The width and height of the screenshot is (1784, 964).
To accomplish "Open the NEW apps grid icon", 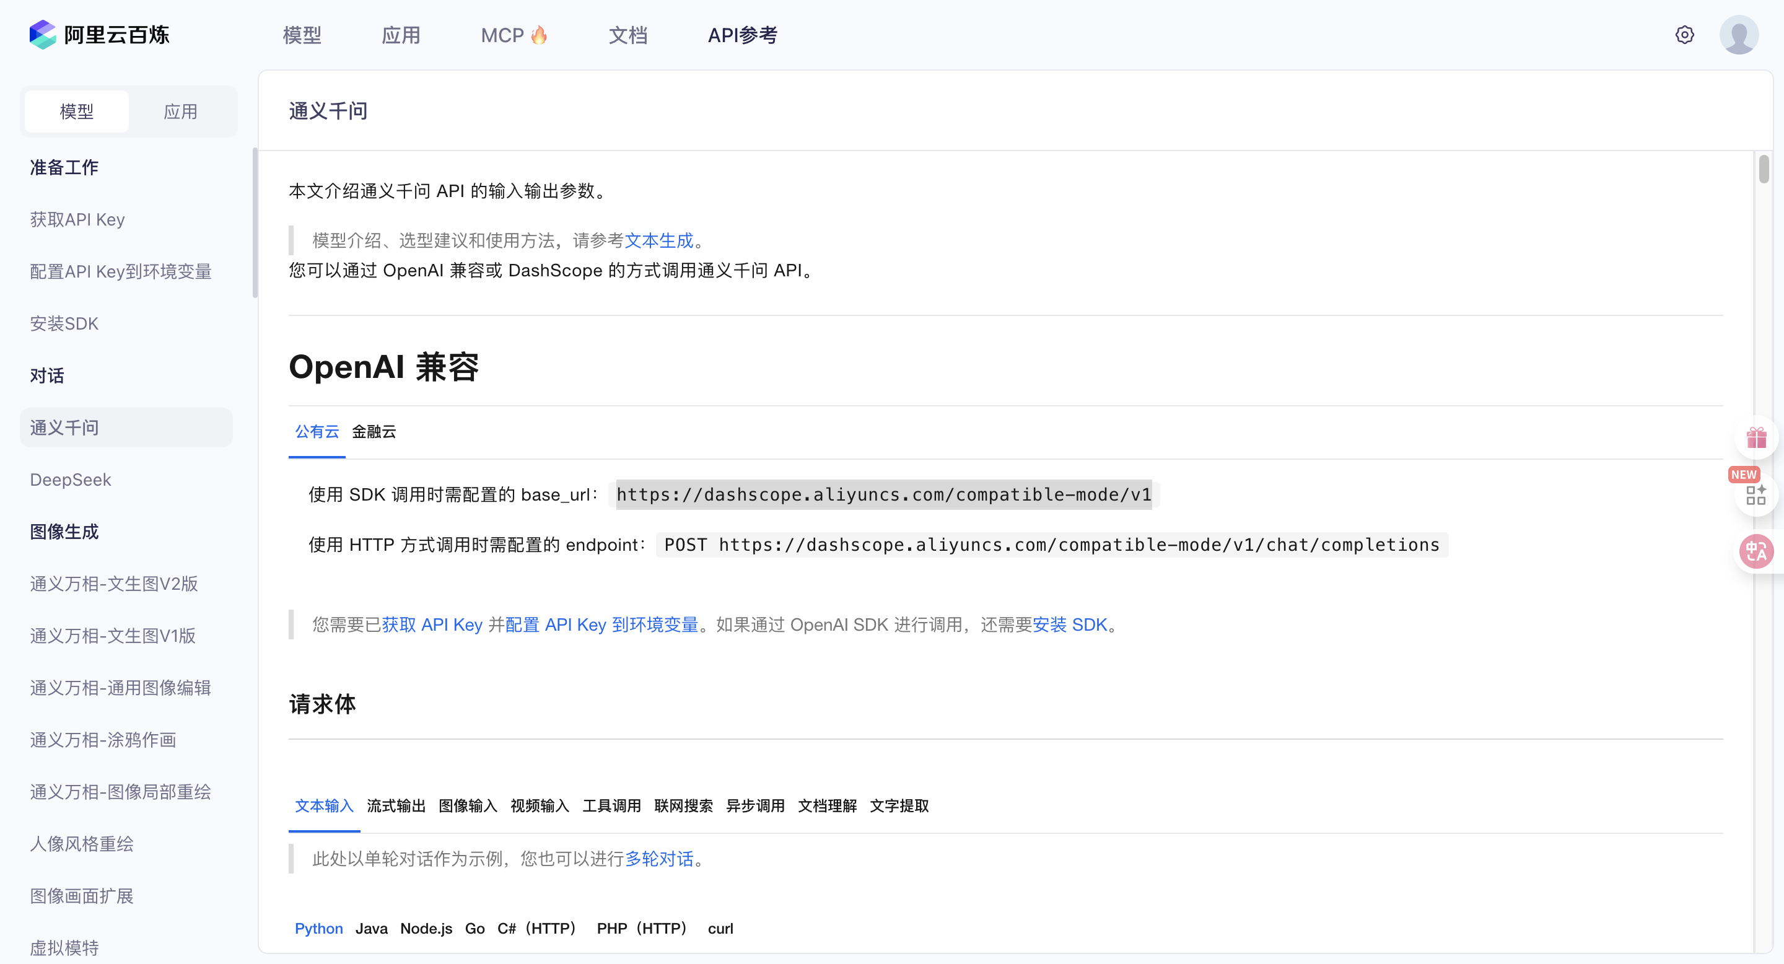I will (1756, 494).
